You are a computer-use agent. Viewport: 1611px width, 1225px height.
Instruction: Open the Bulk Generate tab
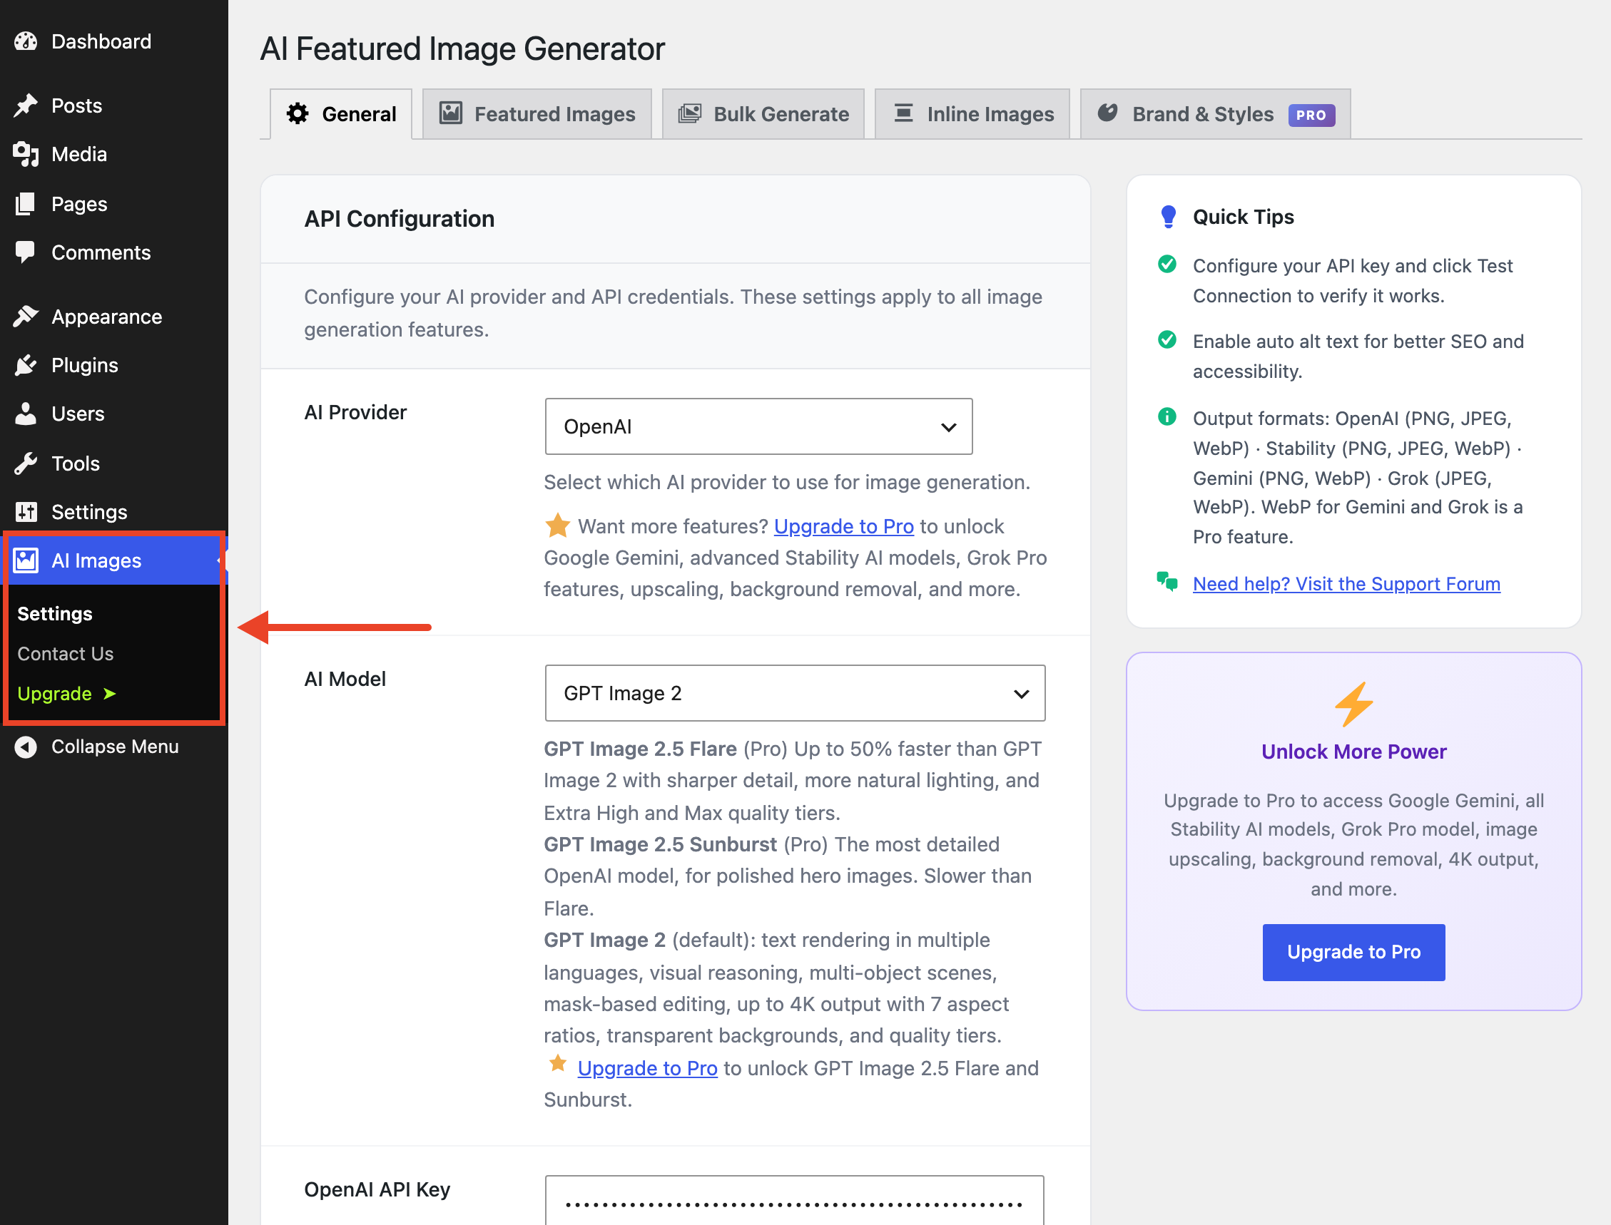(763, 114)
